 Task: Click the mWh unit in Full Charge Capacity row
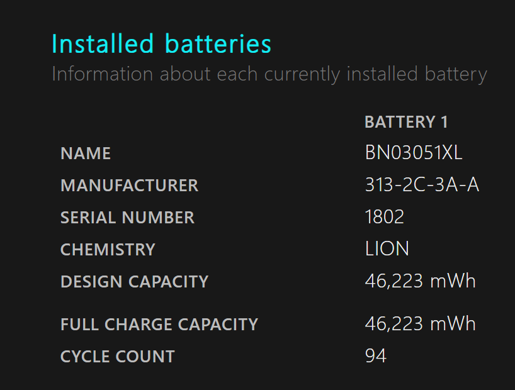453,324
